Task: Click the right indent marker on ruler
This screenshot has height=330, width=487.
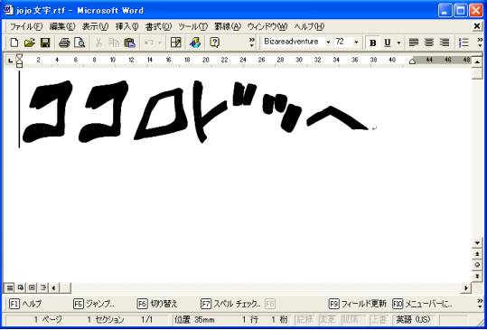Action: click(x=412, y=61)
